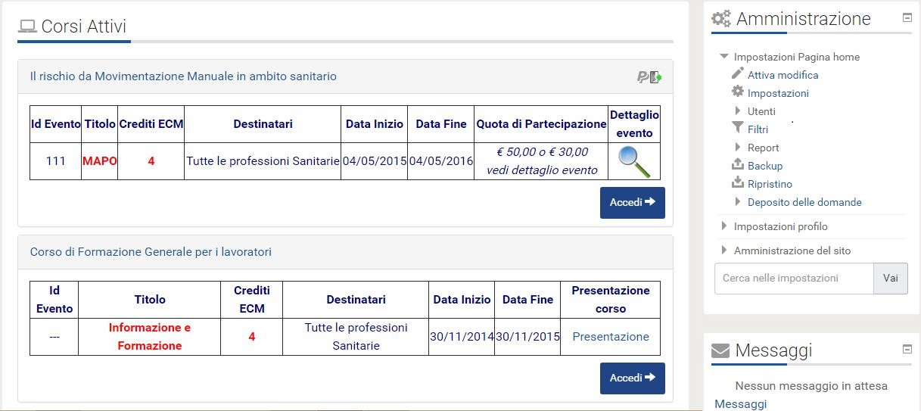Collapse Impostazioni Pagina home tree

coord(724,57)
